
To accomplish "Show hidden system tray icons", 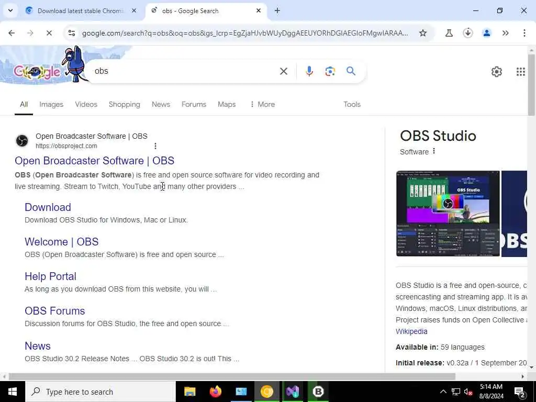I will coord(443,392).
